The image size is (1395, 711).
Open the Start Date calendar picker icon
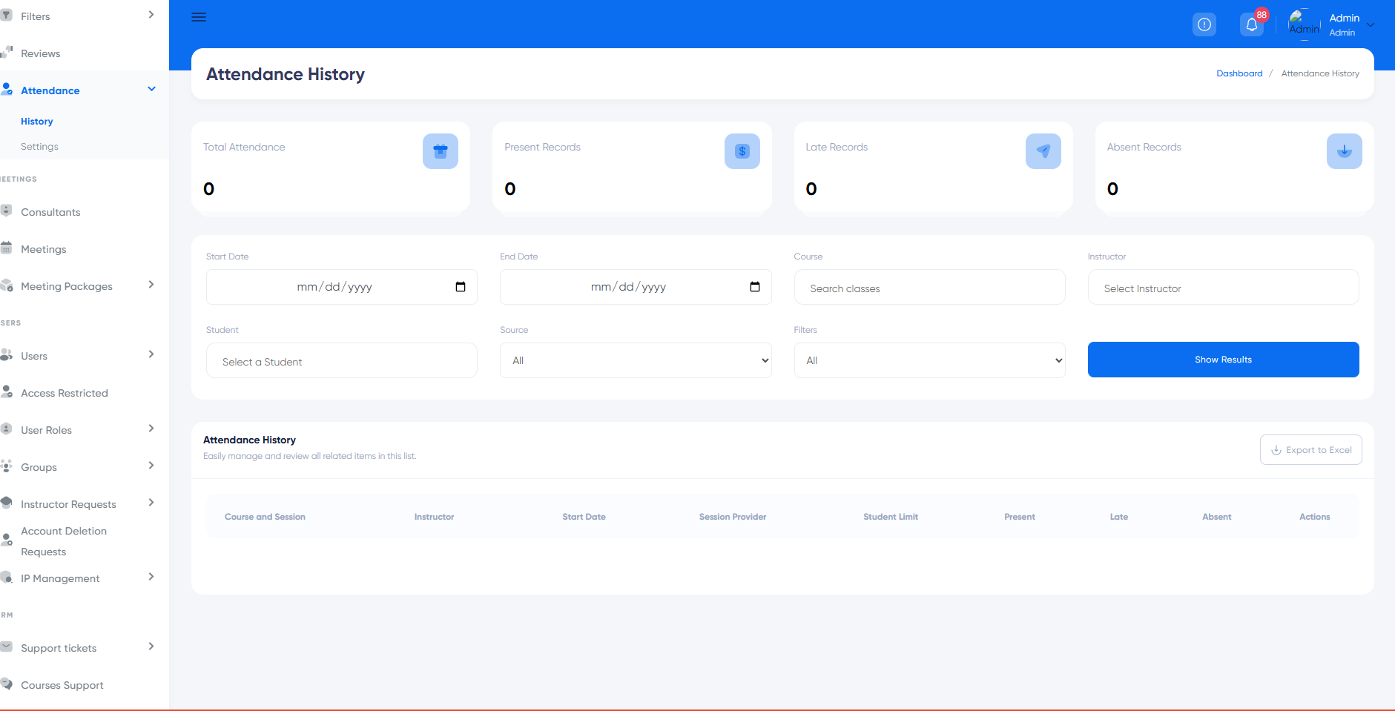(x=461, y=287)
